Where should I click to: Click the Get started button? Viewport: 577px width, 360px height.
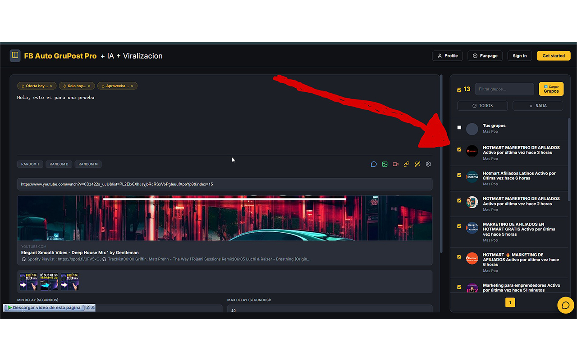click(x=554, y=56)
